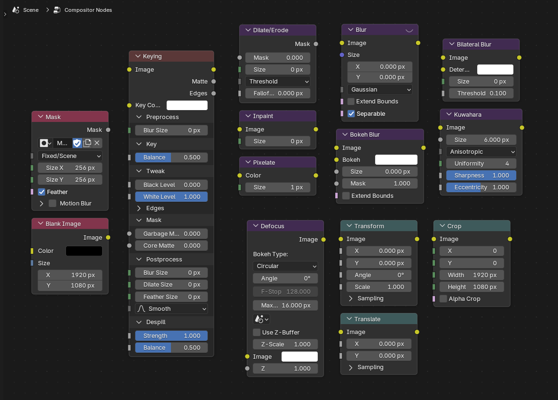558x400 pixels.
Task: Click the F-Stop 128.000 field
Action: point(285,291)
